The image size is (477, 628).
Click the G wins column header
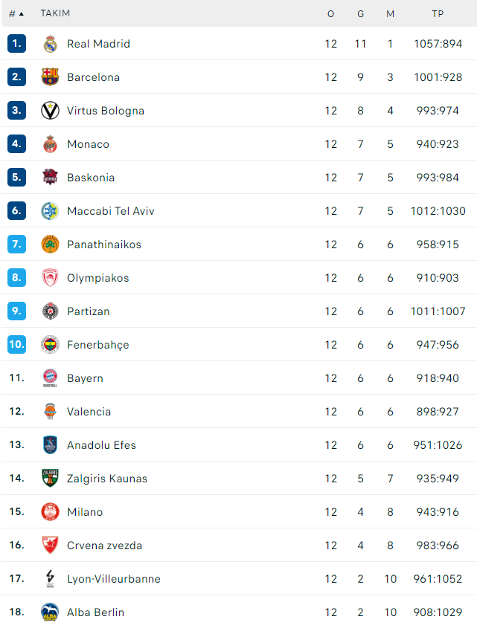click(361, 14)
